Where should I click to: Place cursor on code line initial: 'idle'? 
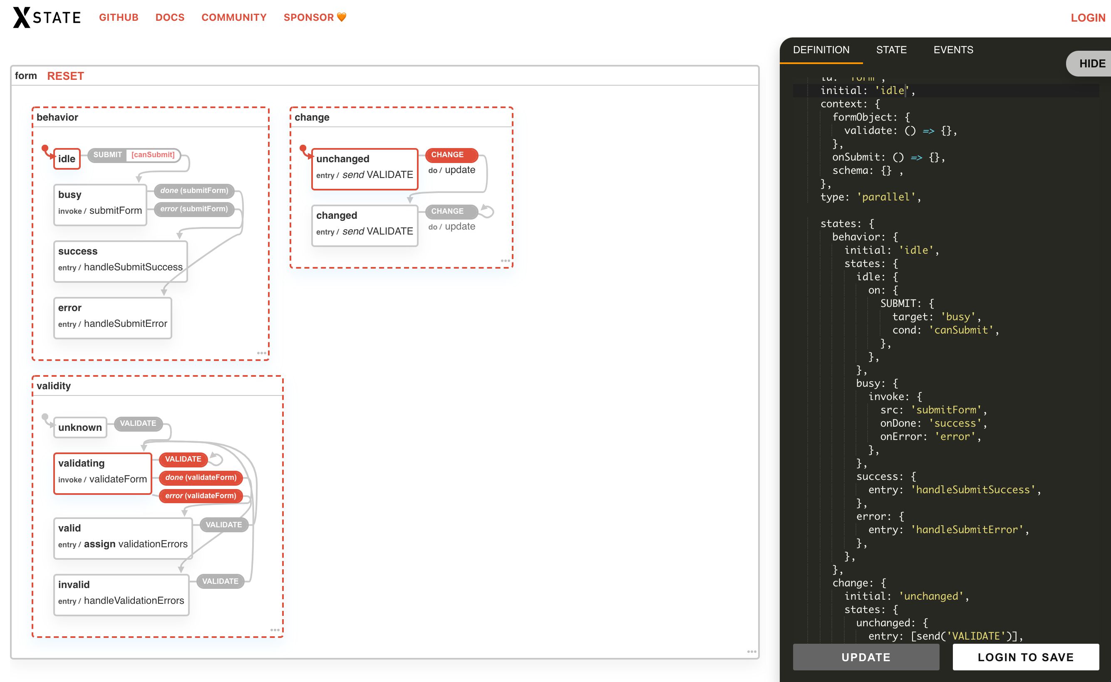click(867, 90)
